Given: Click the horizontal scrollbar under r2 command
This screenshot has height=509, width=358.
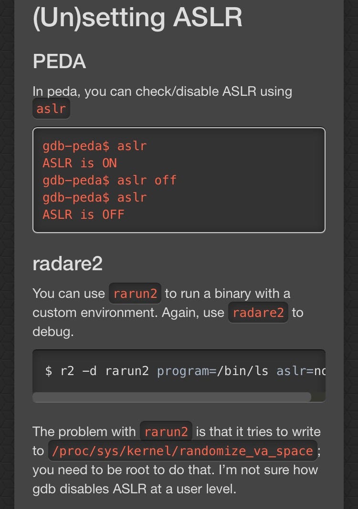Looking at the screenshot, I should 172,397.
